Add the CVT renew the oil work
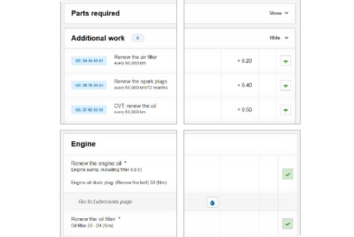 click(x=286, y=110)
